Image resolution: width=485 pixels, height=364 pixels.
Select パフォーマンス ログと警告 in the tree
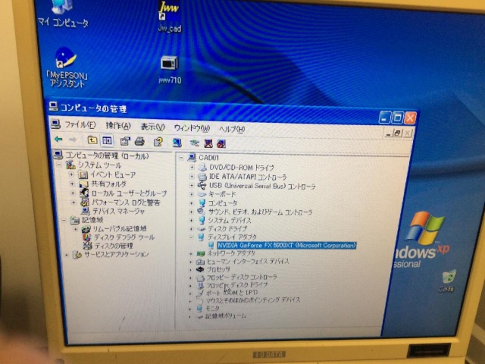pos(126,202)
